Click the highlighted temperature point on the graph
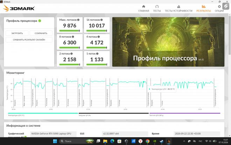This screenshot has width=231, height=145. (143, 82)
